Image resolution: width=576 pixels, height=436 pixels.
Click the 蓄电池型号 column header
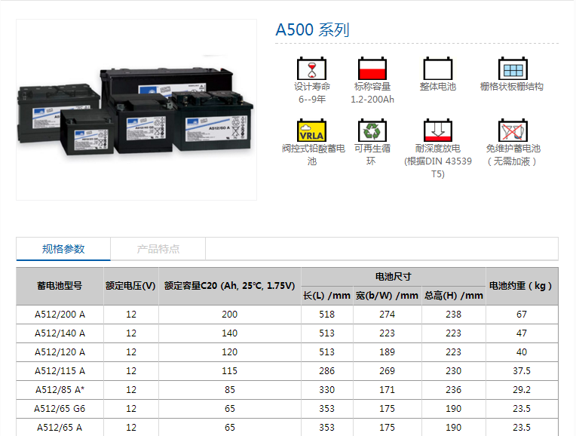[60, 286]
